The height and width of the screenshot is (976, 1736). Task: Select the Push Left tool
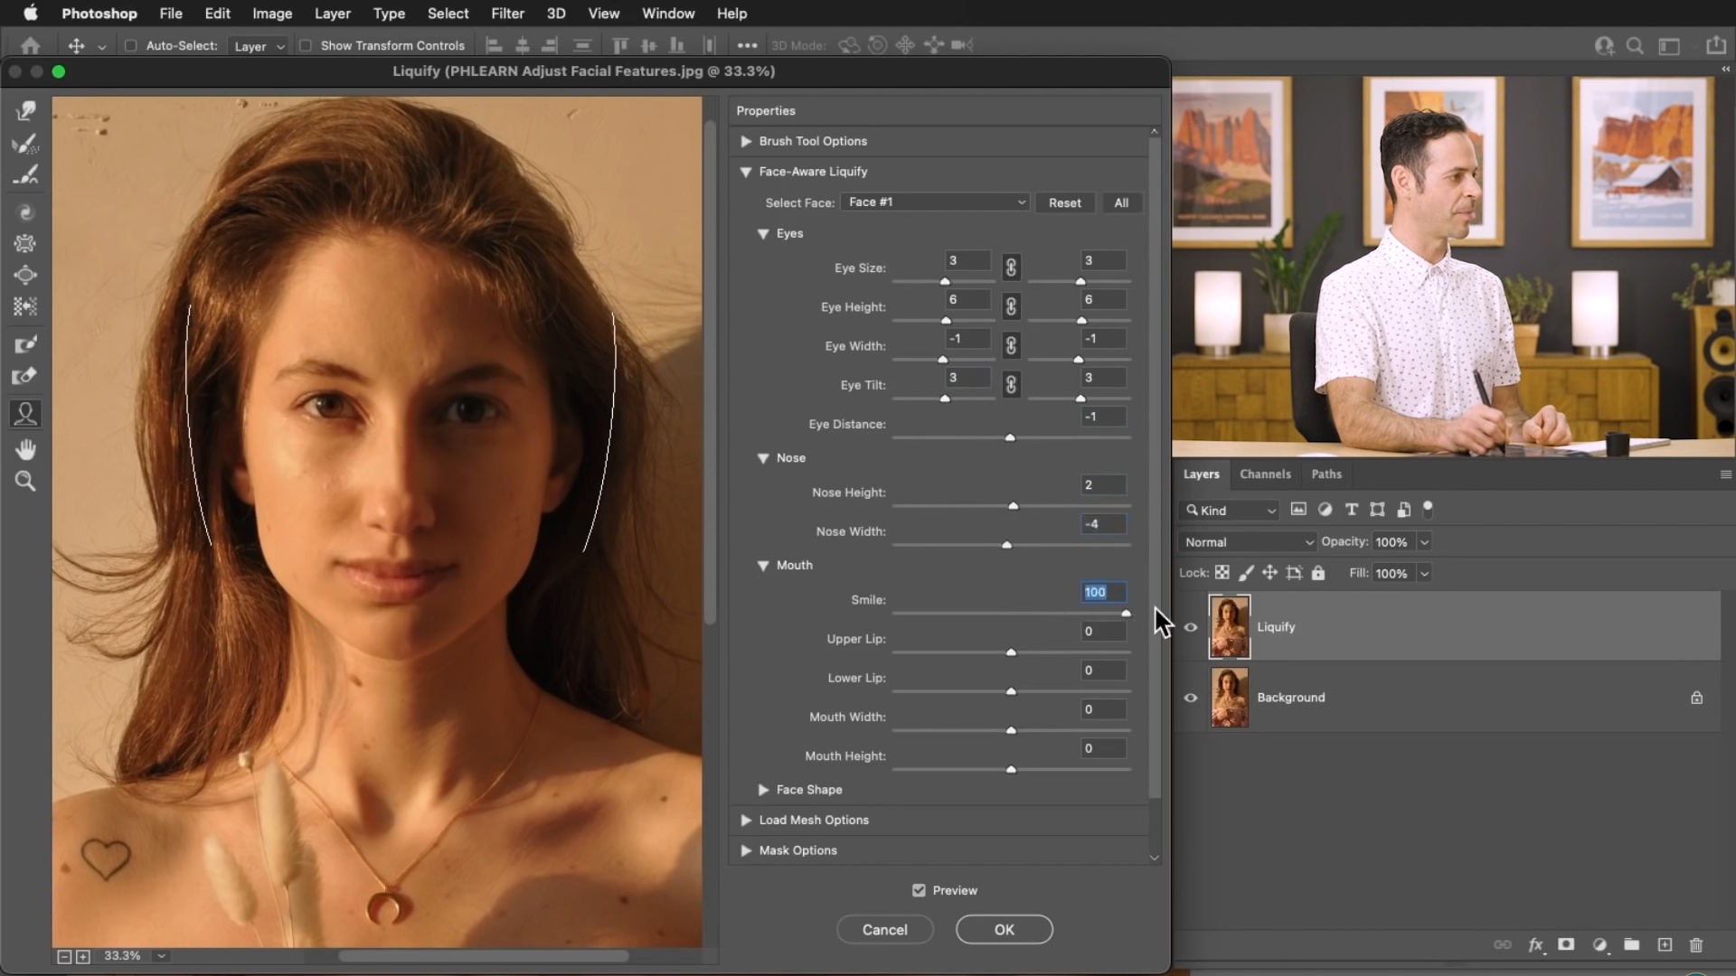click(25, 307)
